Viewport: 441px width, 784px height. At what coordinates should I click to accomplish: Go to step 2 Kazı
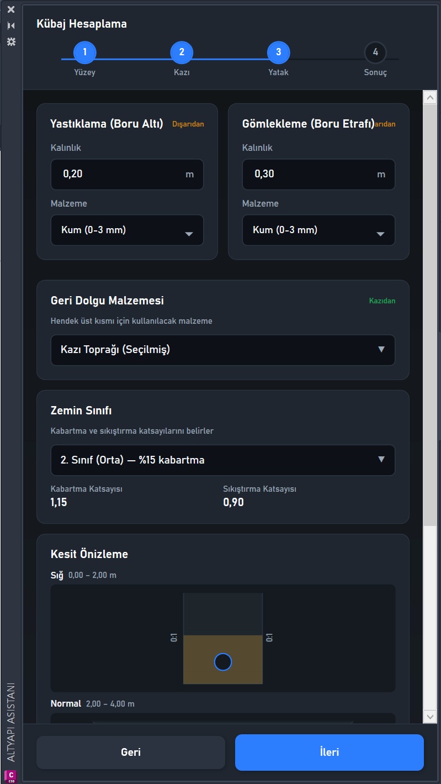click(182, 52)
